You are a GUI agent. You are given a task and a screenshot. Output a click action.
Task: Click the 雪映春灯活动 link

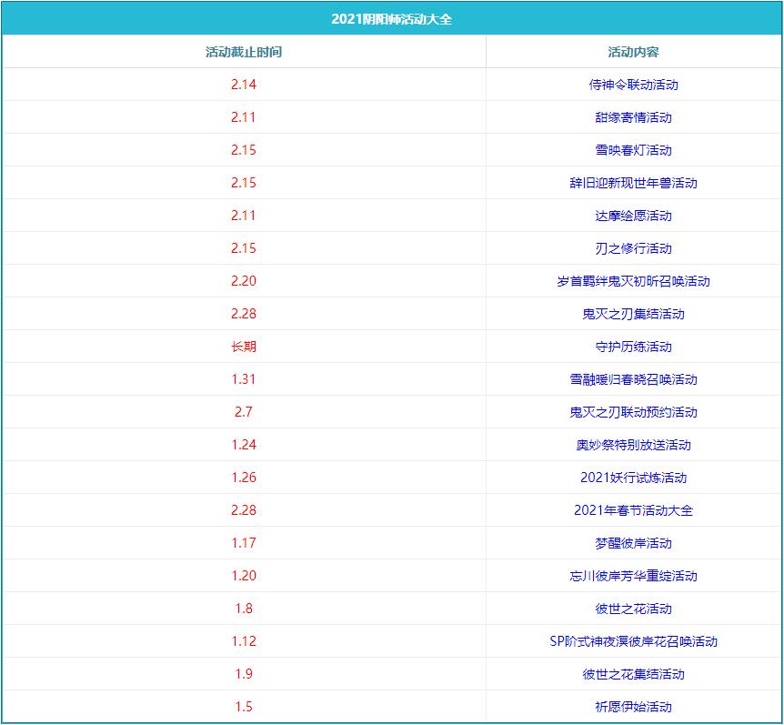tap(633, 150)
